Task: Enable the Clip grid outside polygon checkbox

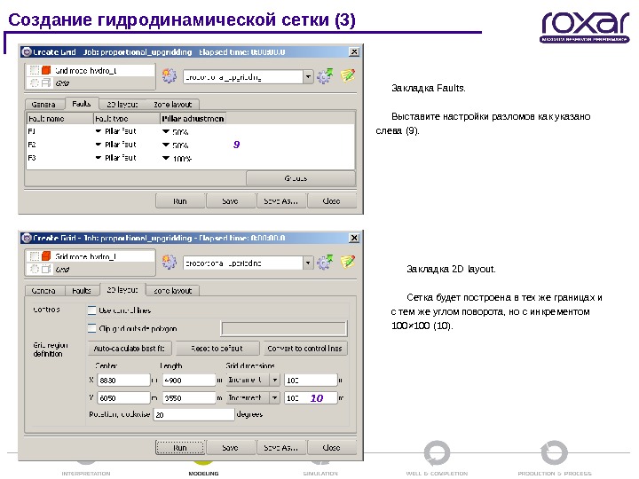Action: click(x=91, y=328)
